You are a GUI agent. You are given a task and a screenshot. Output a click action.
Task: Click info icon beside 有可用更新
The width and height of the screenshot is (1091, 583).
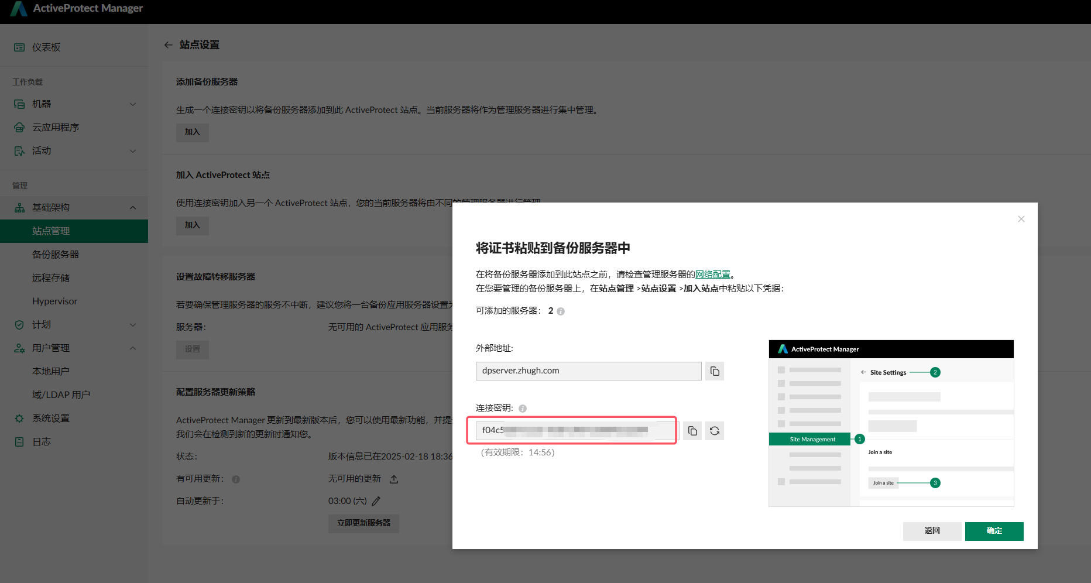[236, 479]
